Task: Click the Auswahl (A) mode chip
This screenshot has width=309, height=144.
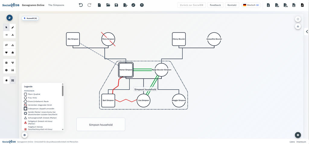Action: tap(30, 18)
